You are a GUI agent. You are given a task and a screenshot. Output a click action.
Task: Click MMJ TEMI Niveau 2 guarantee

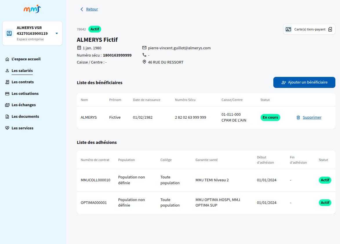pos(212,180)
